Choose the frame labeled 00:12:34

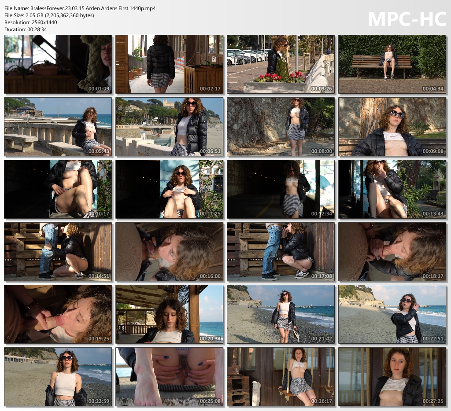pos(281,189)
